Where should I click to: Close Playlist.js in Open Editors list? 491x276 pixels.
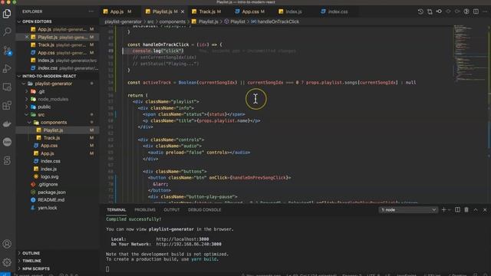27,37
